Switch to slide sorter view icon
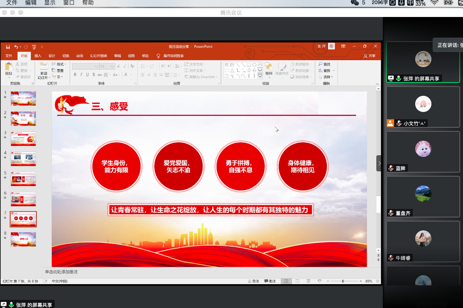Screen dimensions: 463x308 [x=297, y=281]
